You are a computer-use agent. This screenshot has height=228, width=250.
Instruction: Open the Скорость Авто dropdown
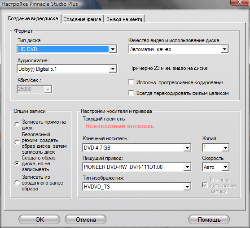(216, 167)
